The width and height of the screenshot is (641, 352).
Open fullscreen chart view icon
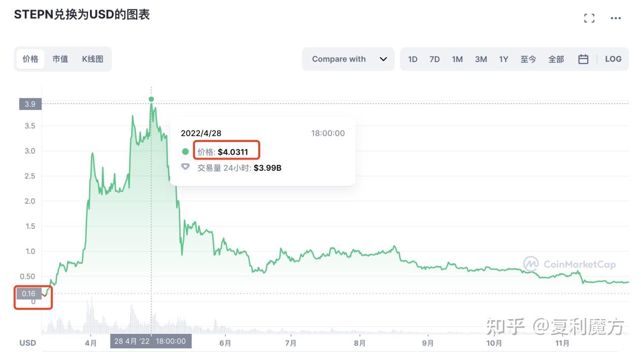[x=589, y=18]
